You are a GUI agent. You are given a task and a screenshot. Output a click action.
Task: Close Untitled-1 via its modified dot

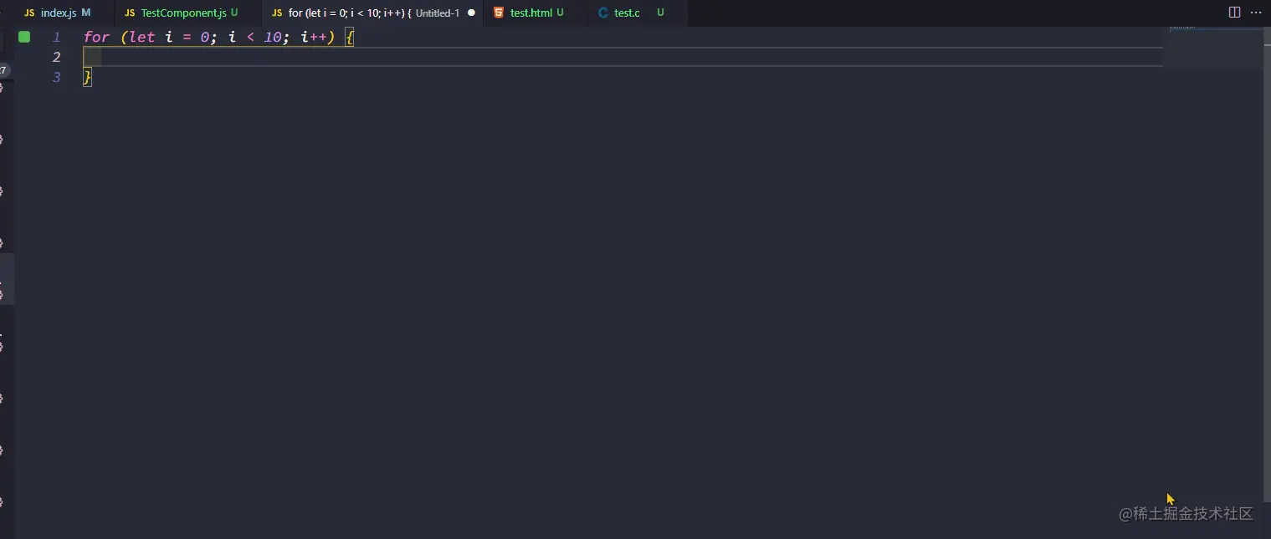coord(471,13)
